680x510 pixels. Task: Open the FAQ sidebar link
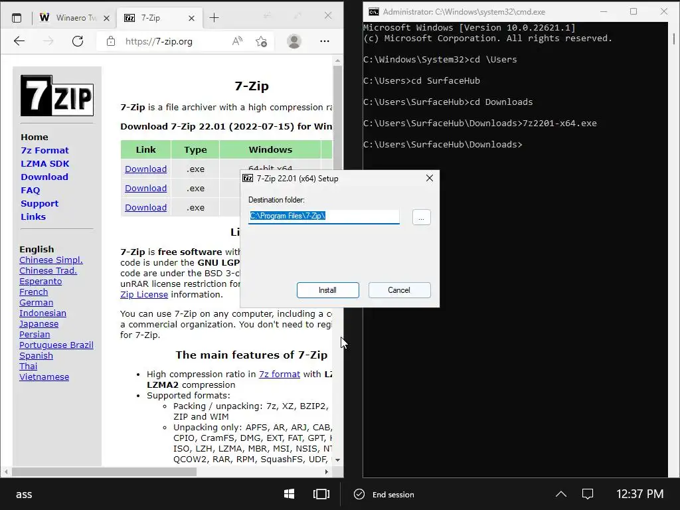pos(31,190)
